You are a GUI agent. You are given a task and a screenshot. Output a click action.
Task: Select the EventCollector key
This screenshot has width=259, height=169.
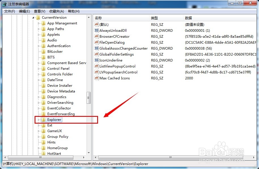point(59,108)
